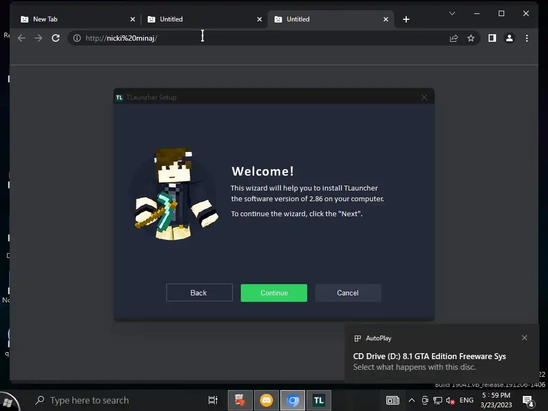Dismiss the AutoPlay notification
This screenshot has height=411, width=548.
tap(524, 338)
